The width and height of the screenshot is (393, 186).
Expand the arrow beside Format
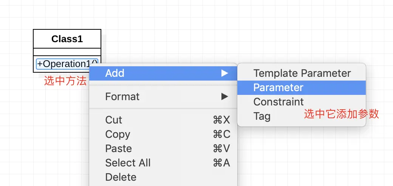point(225,96)
